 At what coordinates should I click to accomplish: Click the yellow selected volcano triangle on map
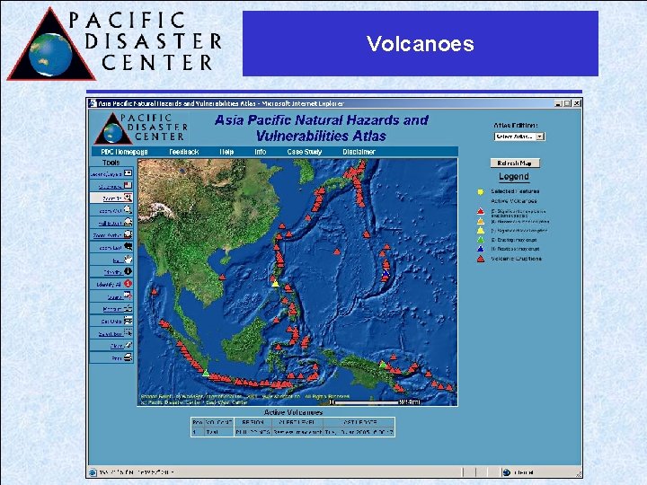tap(276, 284)
